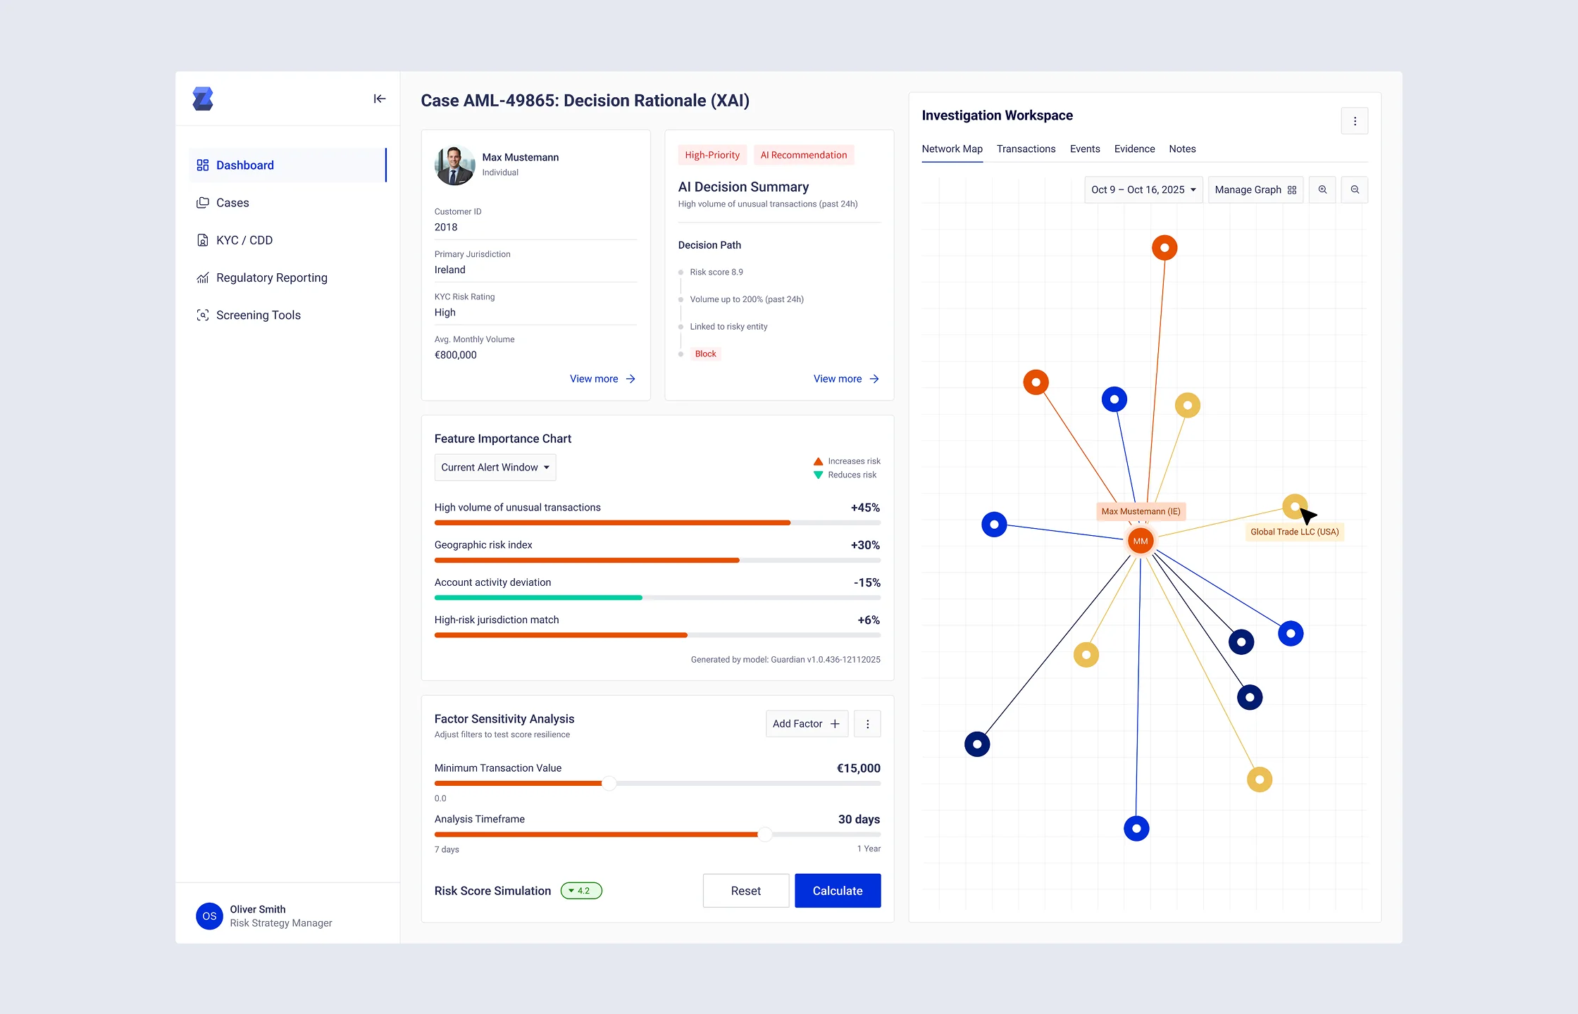This screenshot has height=1014, width=1578.
Task: Click the Max Mustemann node on the graph
Action: click(1141, 541)
